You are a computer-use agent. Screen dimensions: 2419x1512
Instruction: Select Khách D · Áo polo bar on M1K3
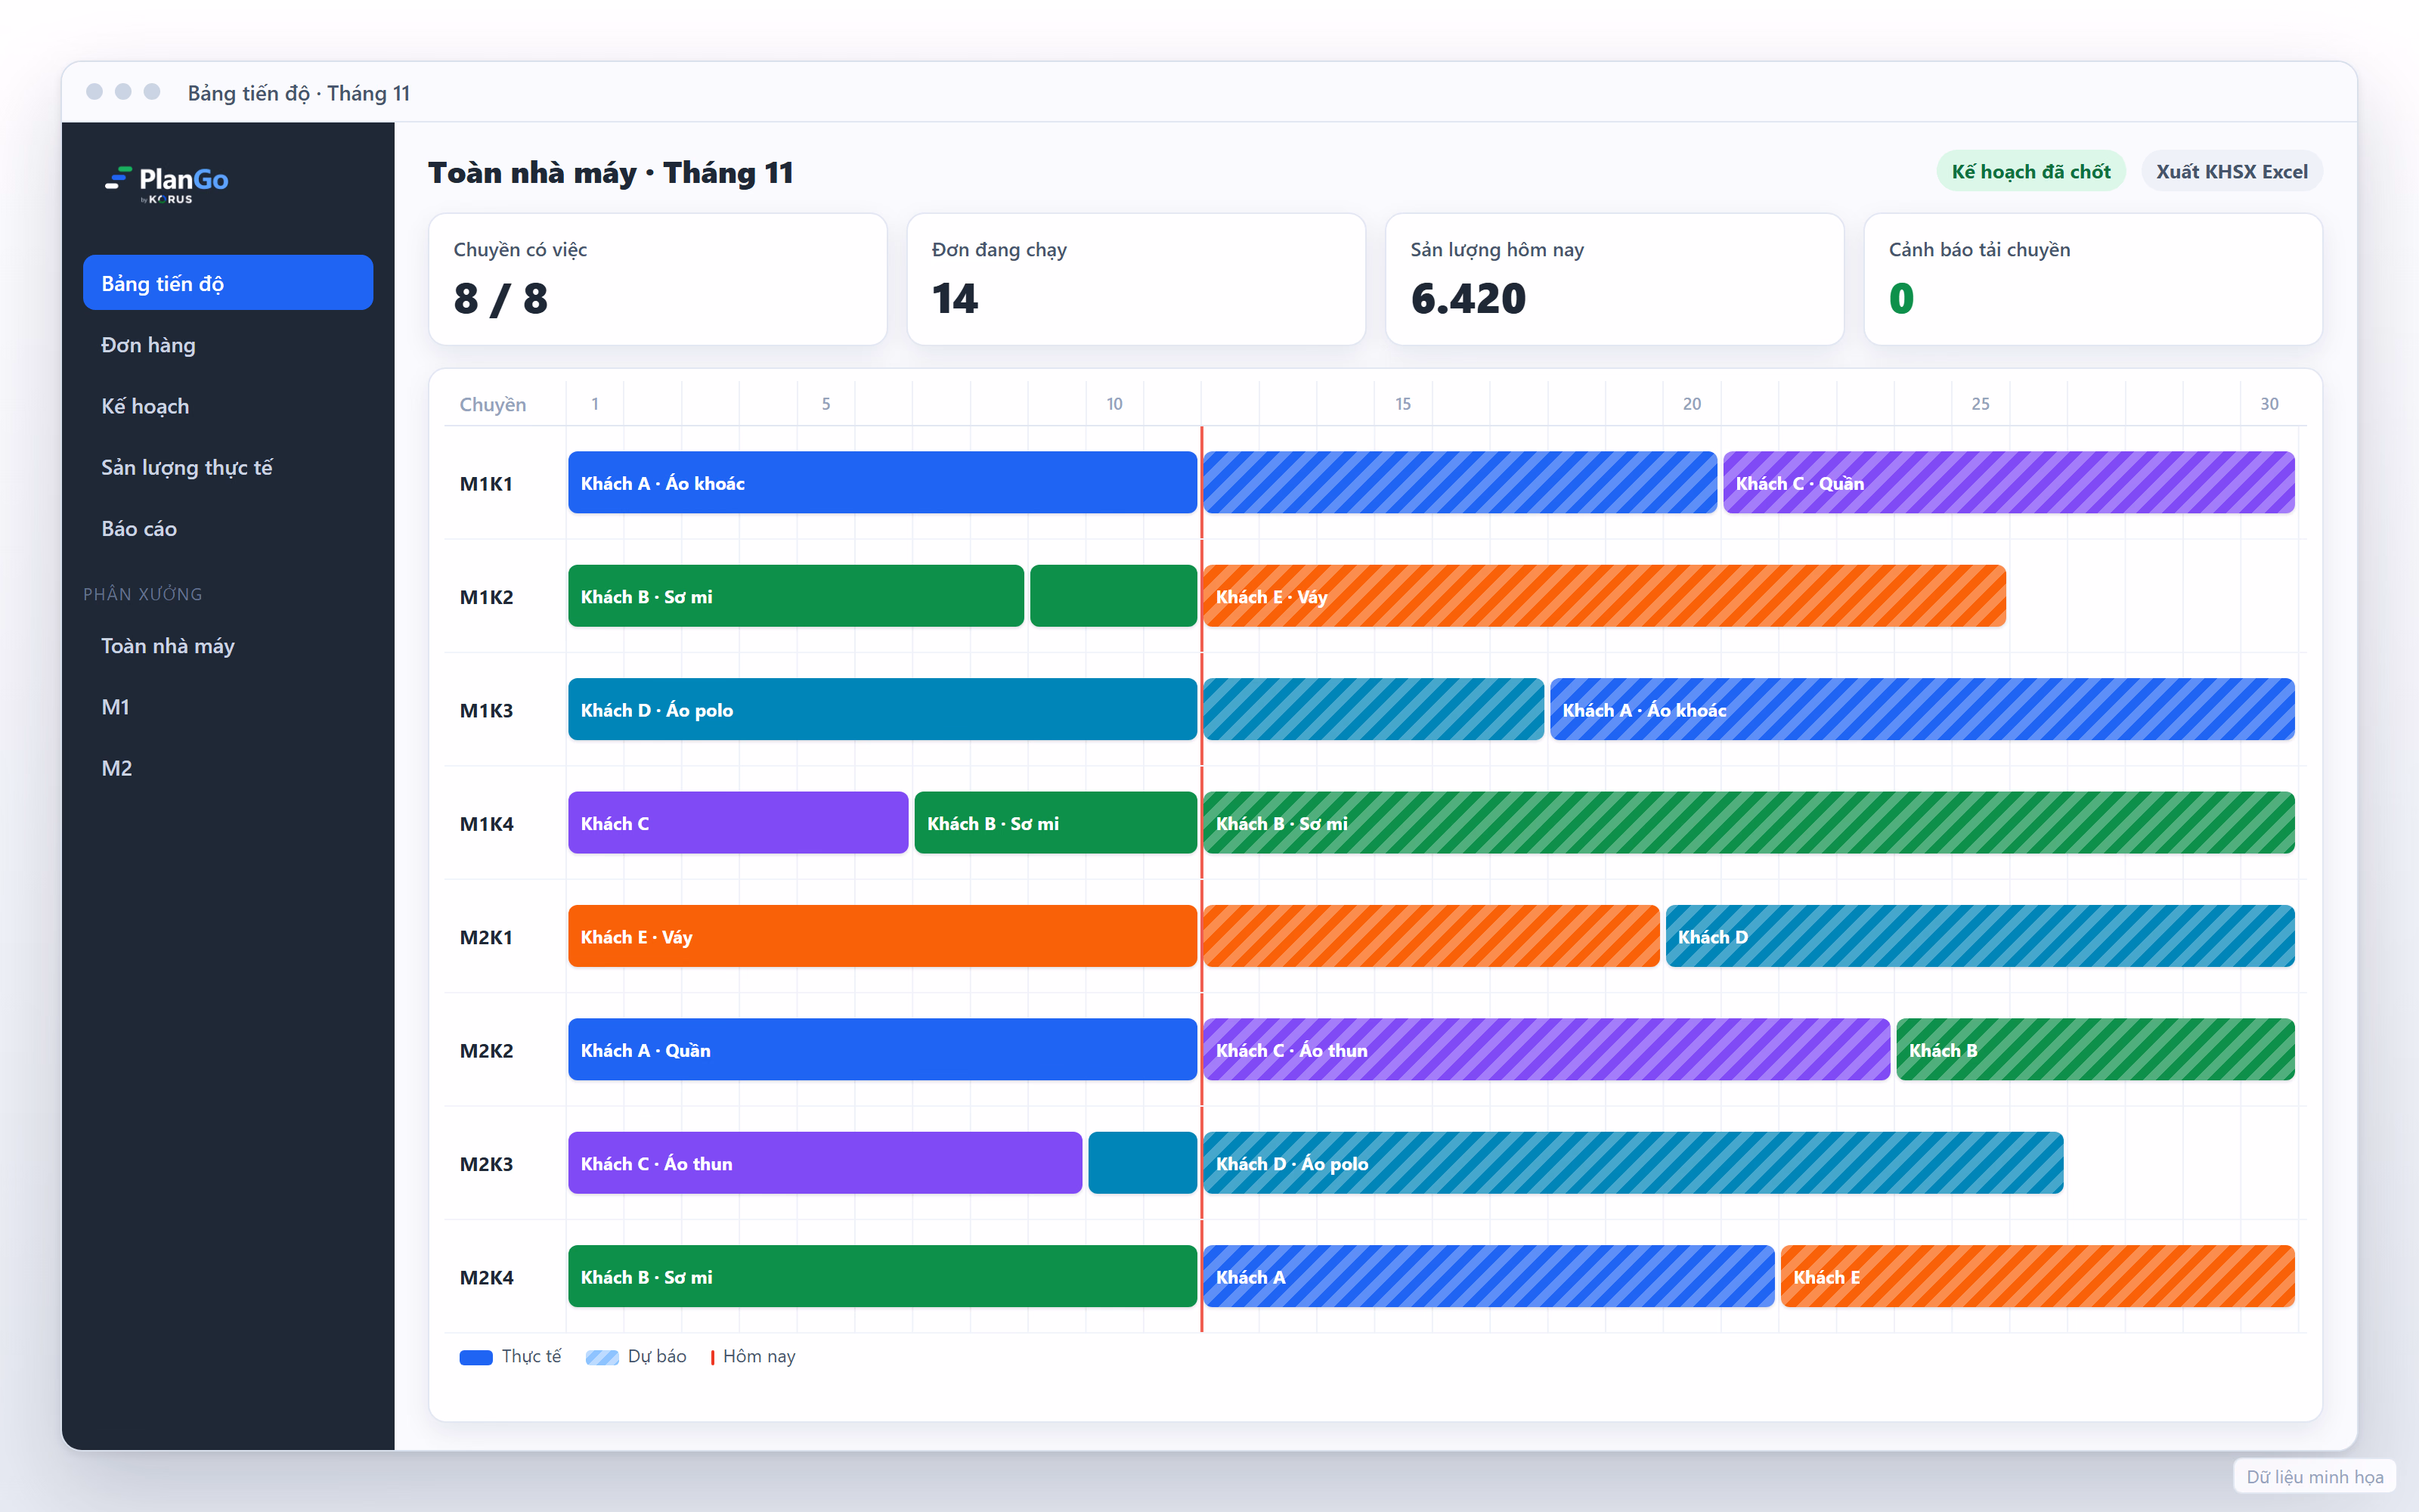(x=883, y=710)
